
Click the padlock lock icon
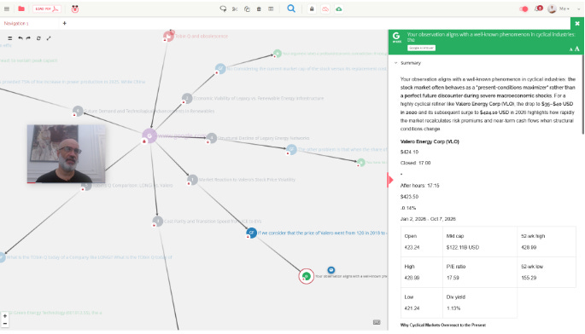click(x=312, y=9)
